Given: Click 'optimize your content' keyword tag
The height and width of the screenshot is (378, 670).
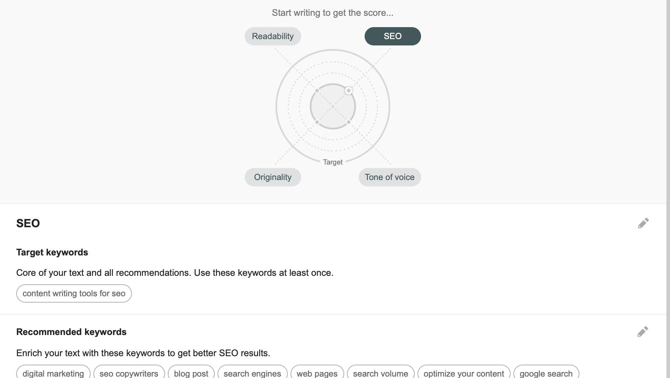Looking at the screenshot, I should click(464, 373).
